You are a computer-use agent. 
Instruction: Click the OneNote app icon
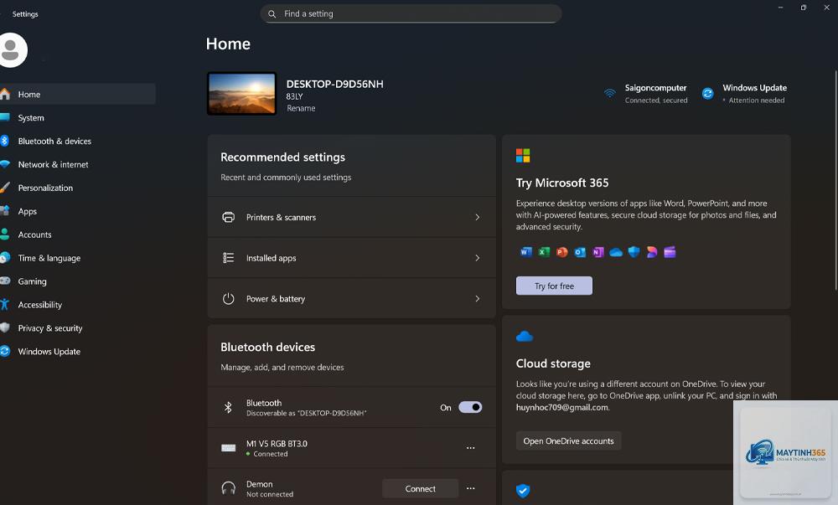coord(598,252)
